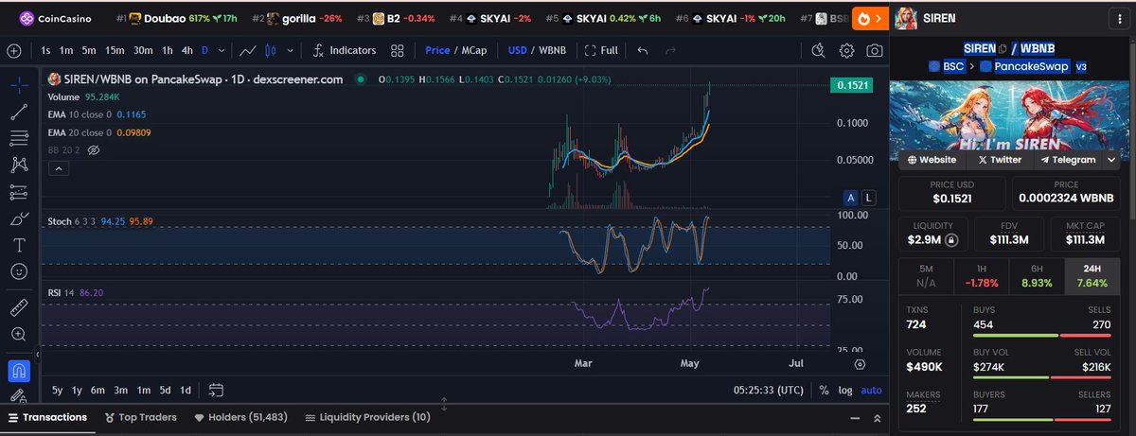Switch chart to Price view
1136x436 pixels.
[437, 50]
